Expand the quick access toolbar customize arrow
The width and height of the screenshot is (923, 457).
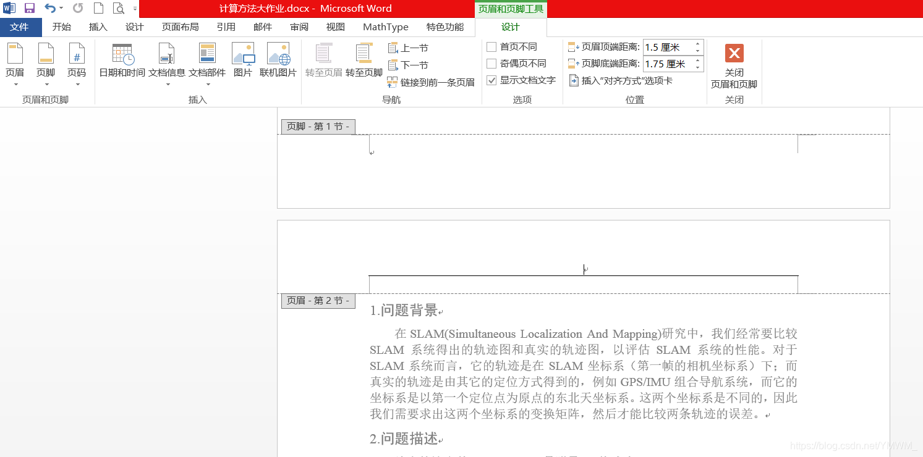click(x=135, y=9)
